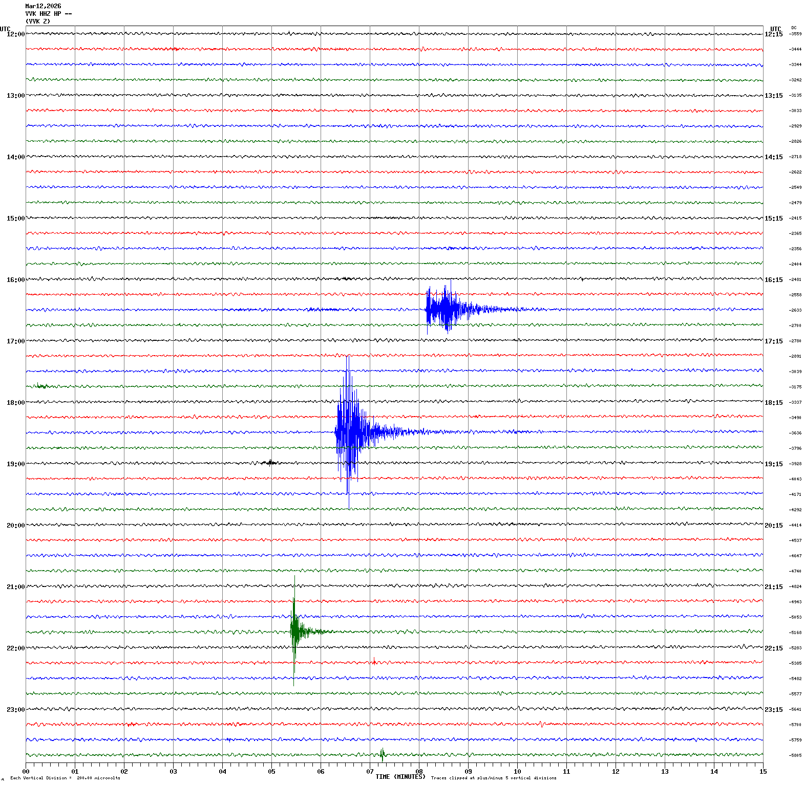Select the VVK HHZ HP station header

(x=48, y=14)
